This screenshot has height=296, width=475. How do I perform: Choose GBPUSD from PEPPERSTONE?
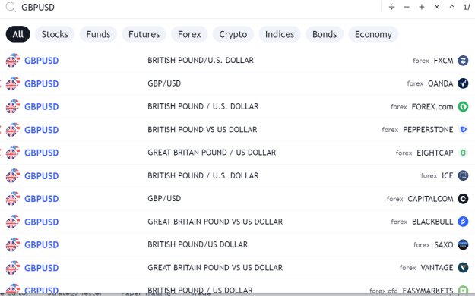pyautogui.click(x=237, y=130)
